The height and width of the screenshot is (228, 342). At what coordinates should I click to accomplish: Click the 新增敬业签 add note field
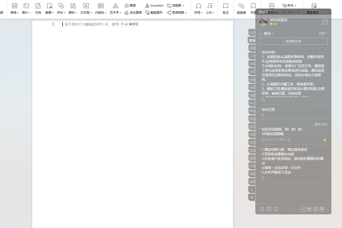(x=293, y=41)
